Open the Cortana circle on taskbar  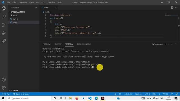point(55,98)
